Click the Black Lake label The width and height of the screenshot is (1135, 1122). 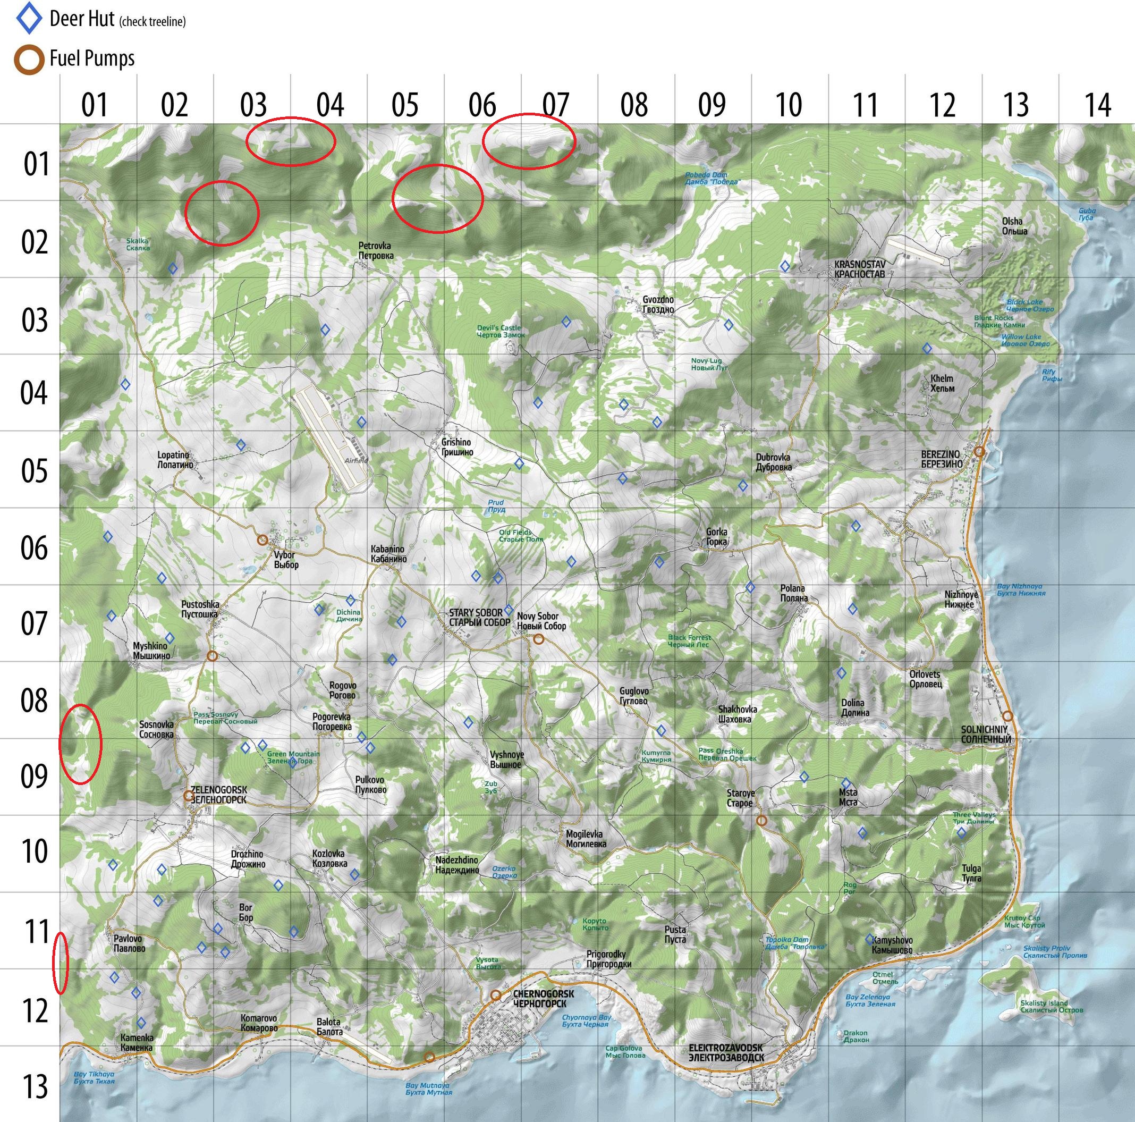pos(1029,305)
